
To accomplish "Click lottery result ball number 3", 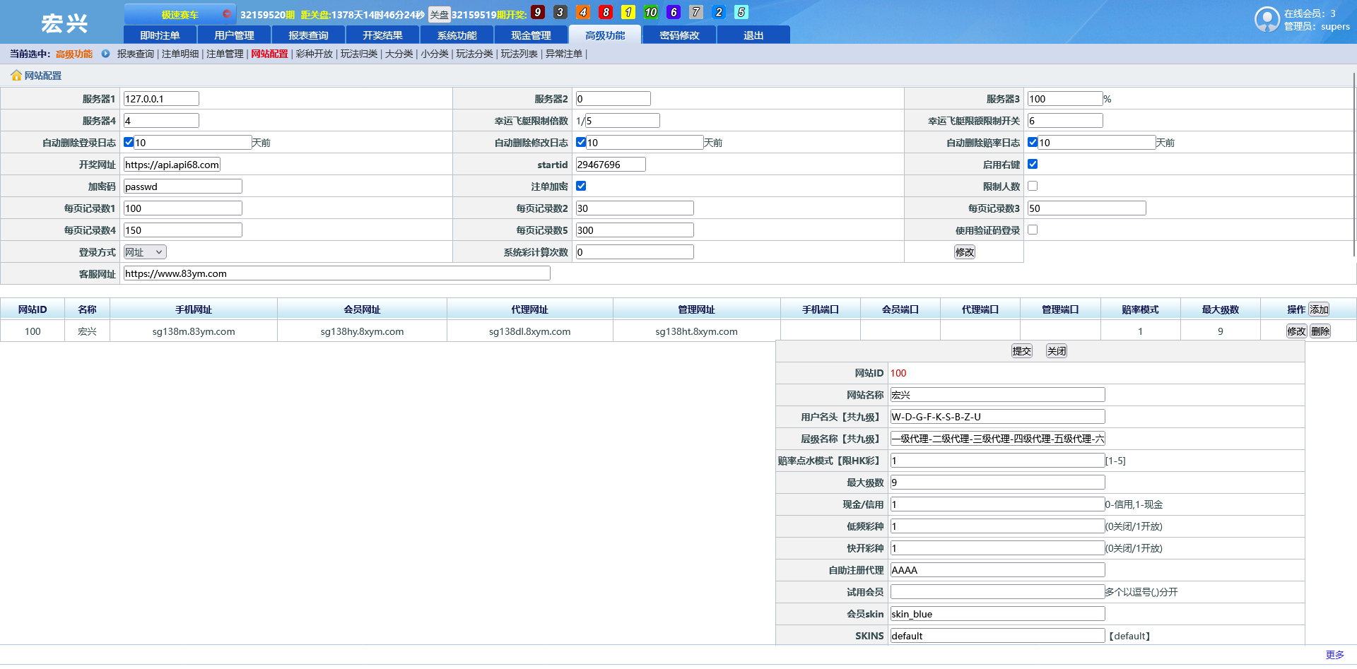I will (560, 12).
